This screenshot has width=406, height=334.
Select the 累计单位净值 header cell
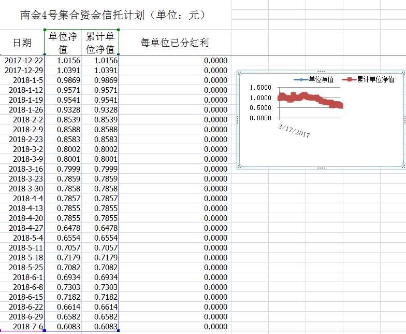(x=100, y=43)
